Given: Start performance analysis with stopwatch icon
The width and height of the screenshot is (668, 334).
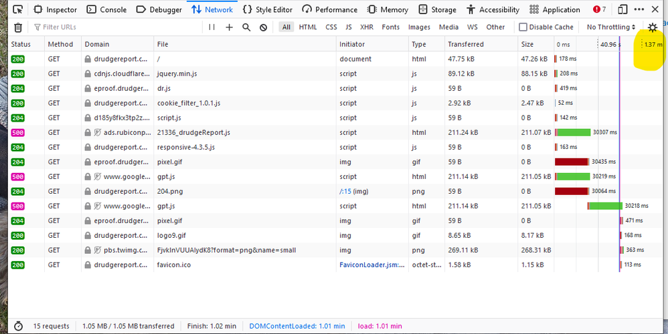Looking at the screenshot, I should click(x=18, y=327).
